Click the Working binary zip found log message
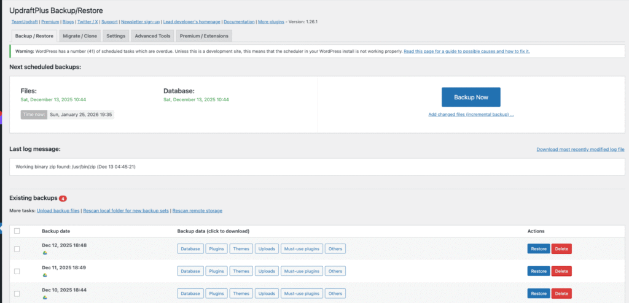629x303 pixels. click(76, 166)
